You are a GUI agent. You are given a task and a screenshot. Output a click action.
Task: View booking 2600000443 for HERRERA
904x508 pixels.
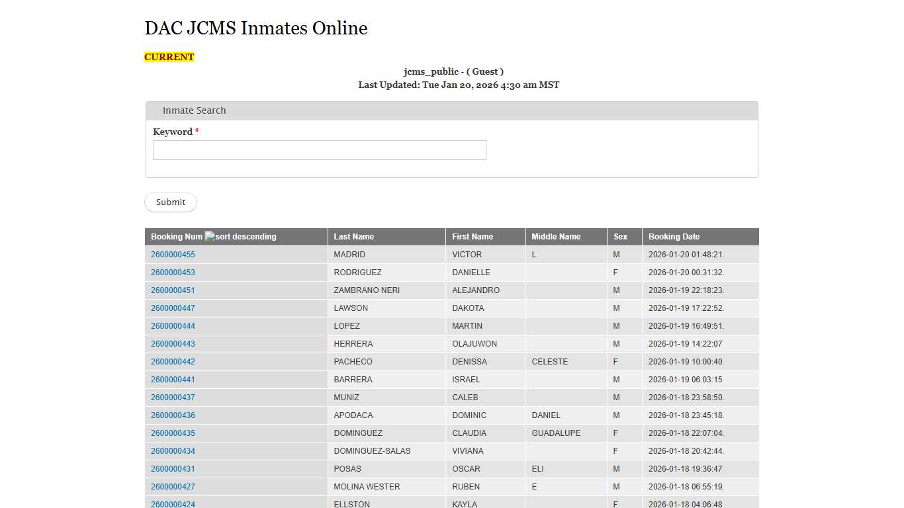pyautogui.click(x=173, y=343)
